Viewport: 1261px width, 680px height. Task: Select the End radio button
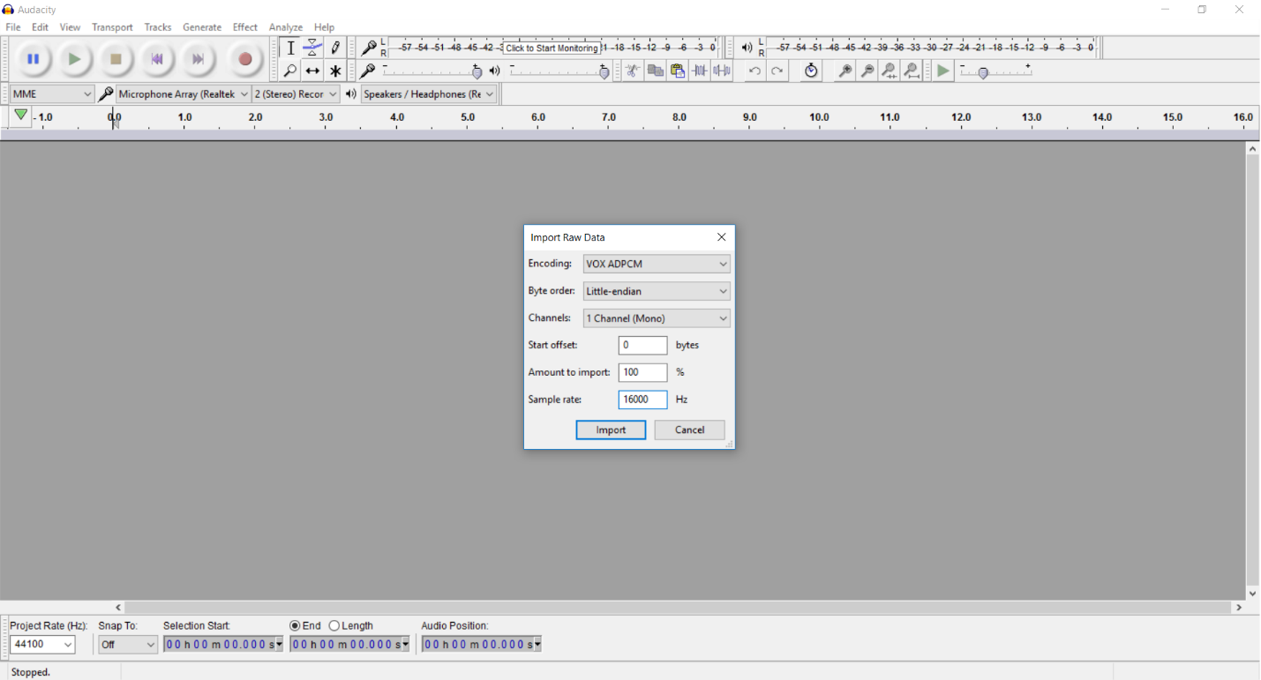click(x=295, y=626)
